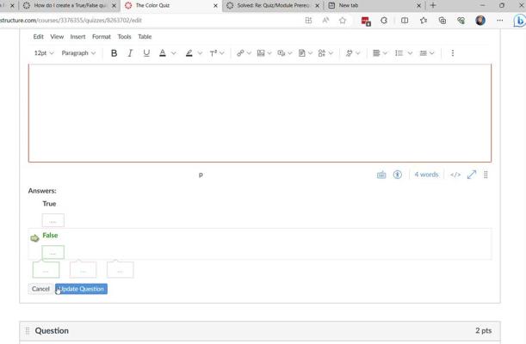The height and width of the screenshot is (344, 526).
Task: Click inside the question text editor area
Action: (x=259, y=112)
